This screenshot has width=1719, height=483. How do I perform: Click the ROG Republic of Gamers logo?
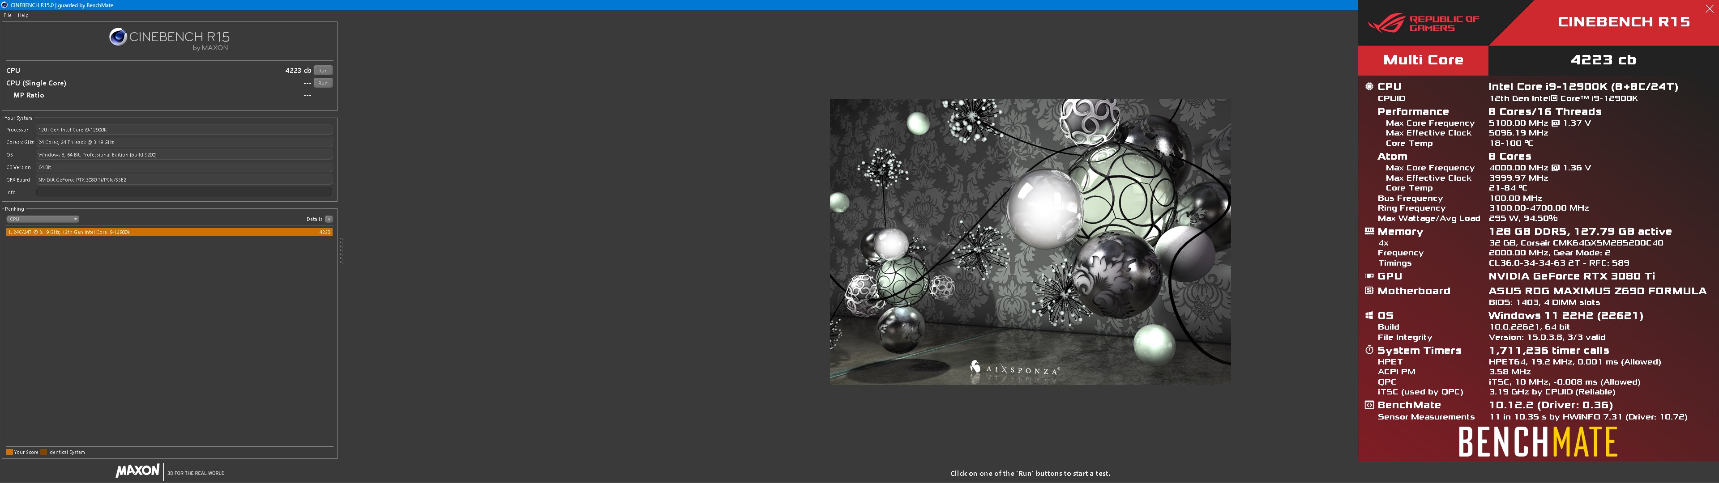(x=1423, y=24)
